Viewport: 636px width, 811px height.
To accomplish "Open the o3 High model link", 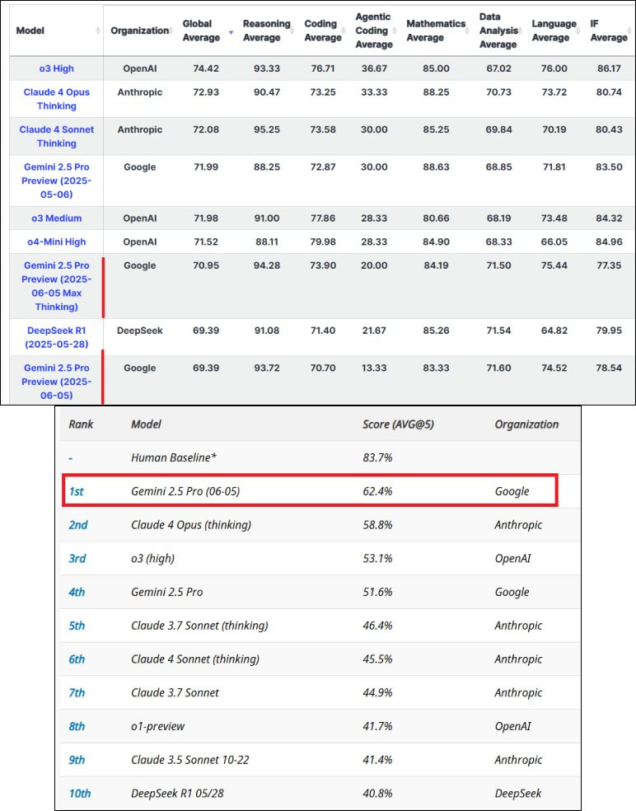I will click(56, 68).
